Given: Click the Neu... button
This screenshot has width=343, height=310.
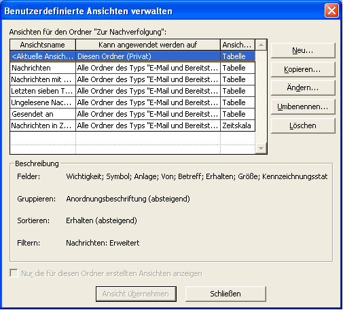Looking at the screenshot, I should pos(303,50).
